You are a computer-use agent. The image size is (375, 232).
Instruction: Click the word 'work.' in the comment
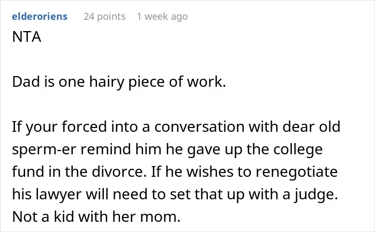click(x=207, y=82)
